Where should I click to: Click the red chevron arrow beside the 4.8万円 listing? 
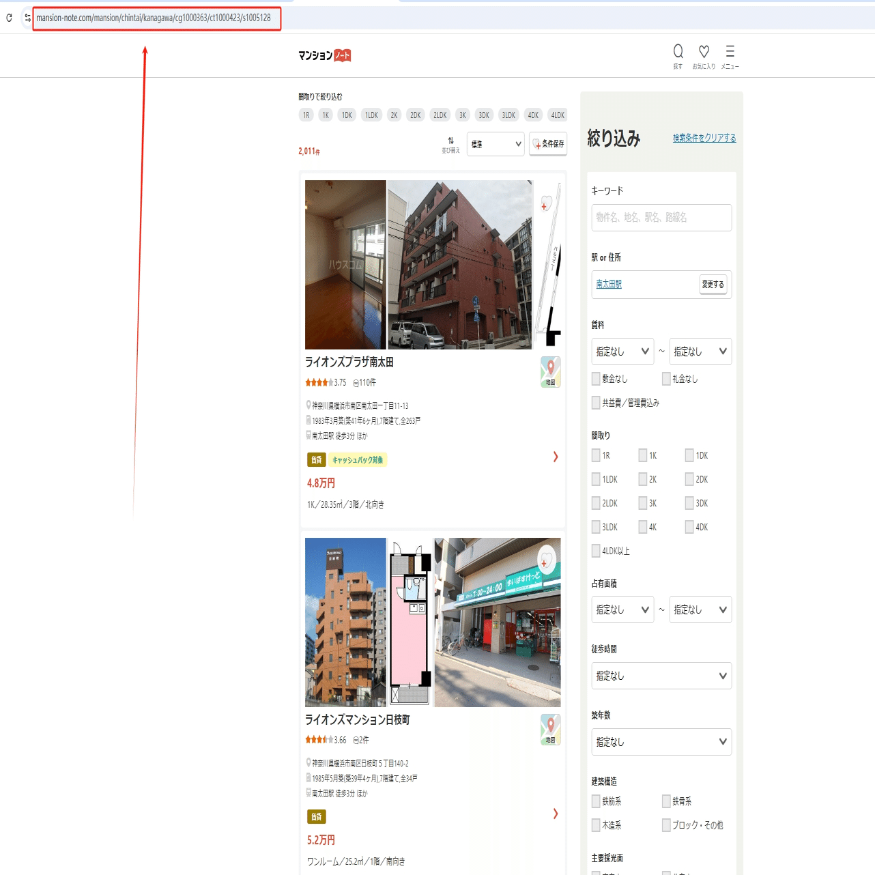click(x=556, y=457)
